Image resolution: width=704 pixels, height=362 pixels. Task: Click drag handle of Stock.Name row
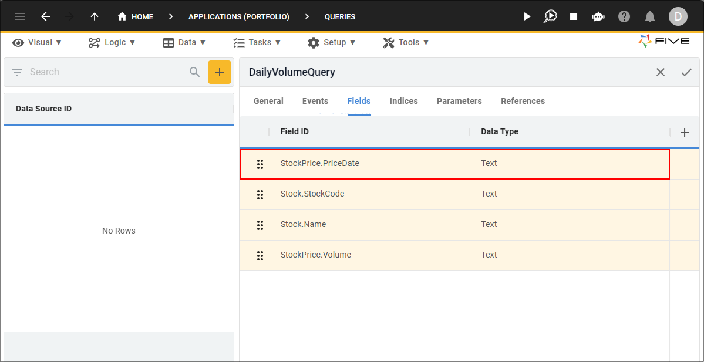pyautogui.click(x=260, y=225)
